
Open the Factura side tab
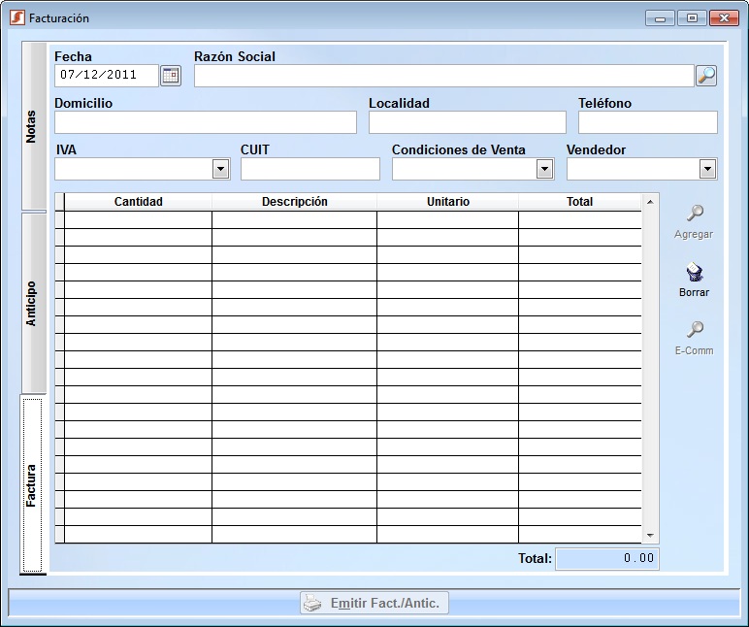pyautogui.click(x=33, y=485)
